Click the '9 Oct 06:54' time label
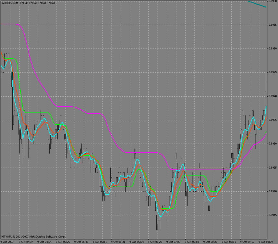The image size is (278, 244). click(x=137, y=242)
